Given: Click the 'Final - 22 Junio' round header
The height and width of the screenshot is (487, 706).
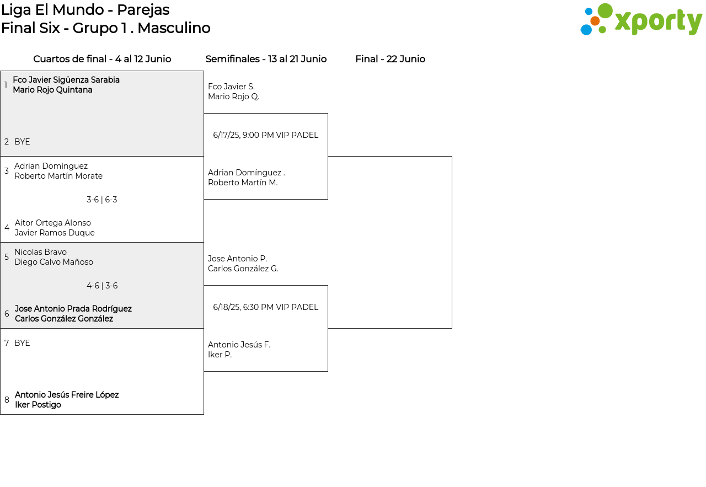Looking at the screenshot, I should [x=390, y=59].
